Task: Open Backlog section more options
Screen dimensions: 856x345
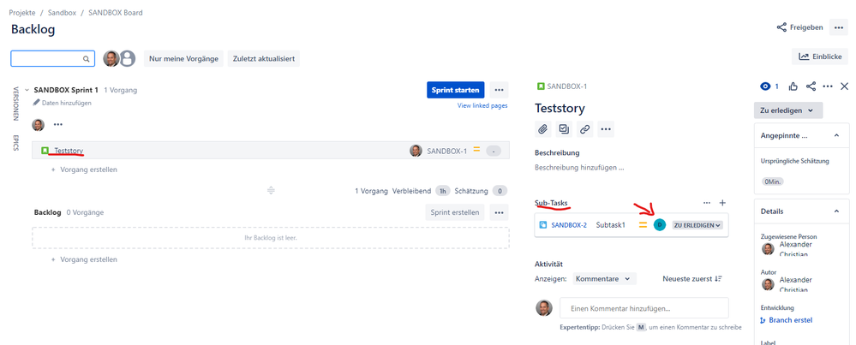Action: point(499,212)
